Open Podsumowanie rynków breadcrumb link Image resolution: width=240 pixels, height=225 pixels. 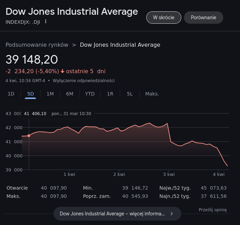[37, 45]
